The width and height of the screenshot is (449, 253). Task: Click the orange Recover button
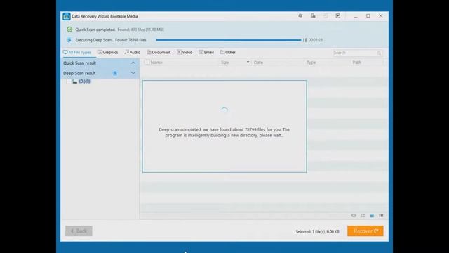(366, 231)
